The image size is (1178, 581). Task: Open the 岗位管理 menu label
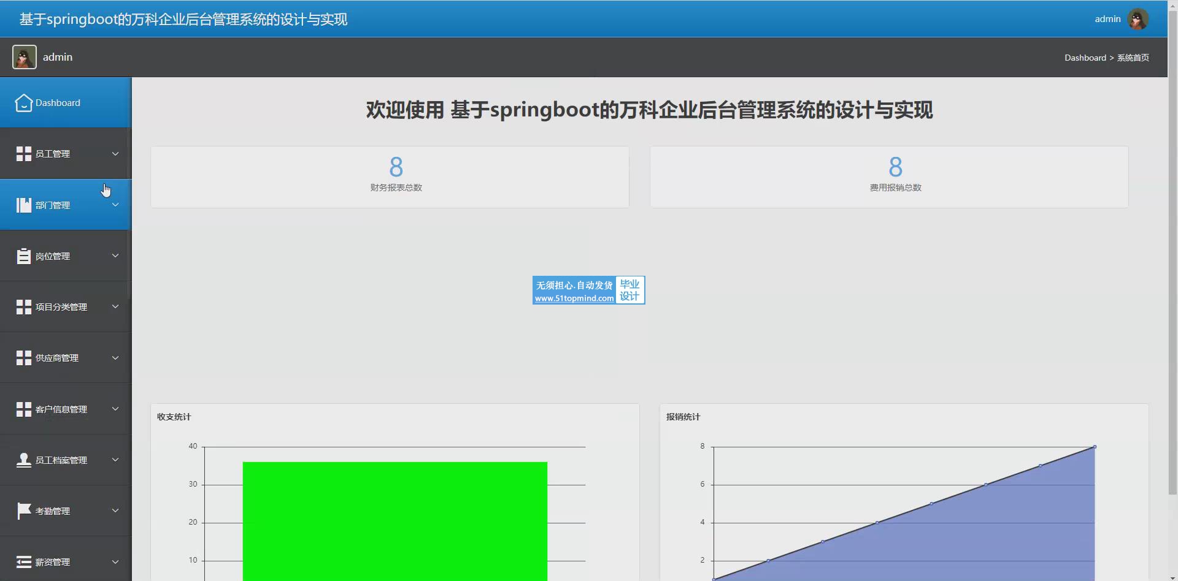(x=53, y=256)
